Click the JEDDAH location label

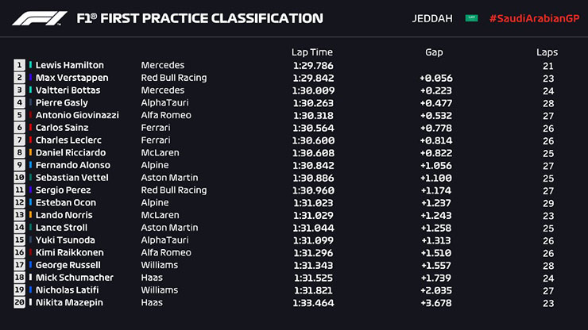pyautogui.click(x=433, y=18)
